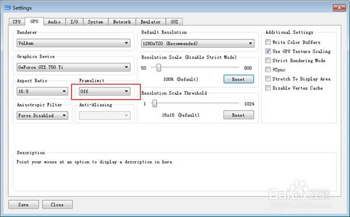Viewport: 350px width, 217px height.
Task: Check Disable Vertex Cache option
Action: point(268,88)
